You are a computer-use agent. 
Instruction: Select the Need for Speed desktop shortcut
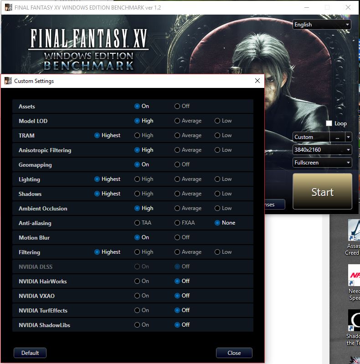click(354, 282)
